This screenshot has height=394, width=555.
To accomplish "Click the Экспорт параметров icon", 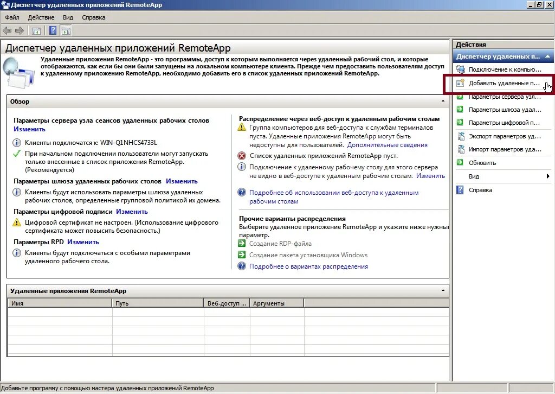I will coord(461,136).
